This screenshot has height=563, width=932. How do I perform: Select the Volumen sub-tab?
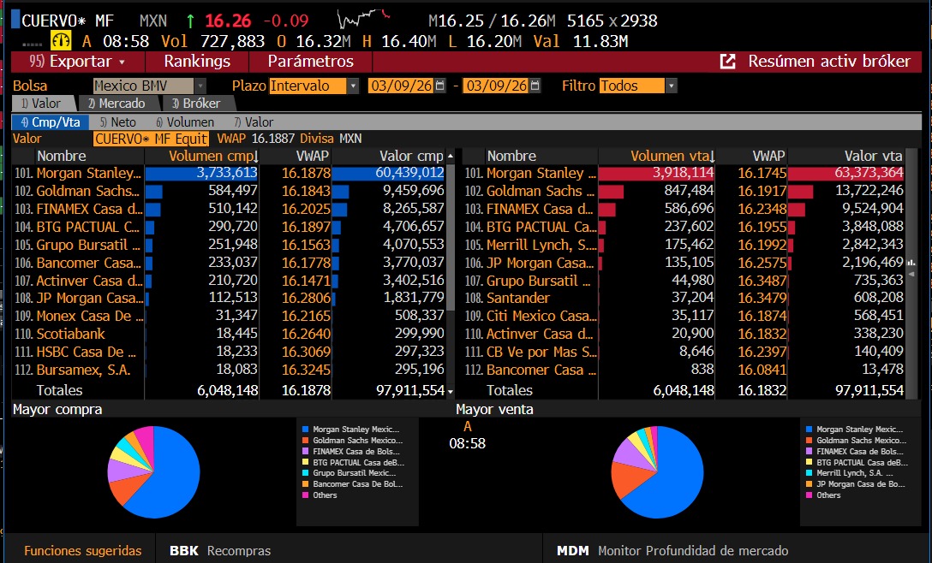[x=185, y=122]
